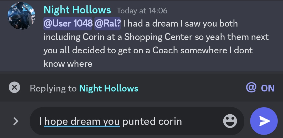Expand the chevron beside the message box

point(16,121)
